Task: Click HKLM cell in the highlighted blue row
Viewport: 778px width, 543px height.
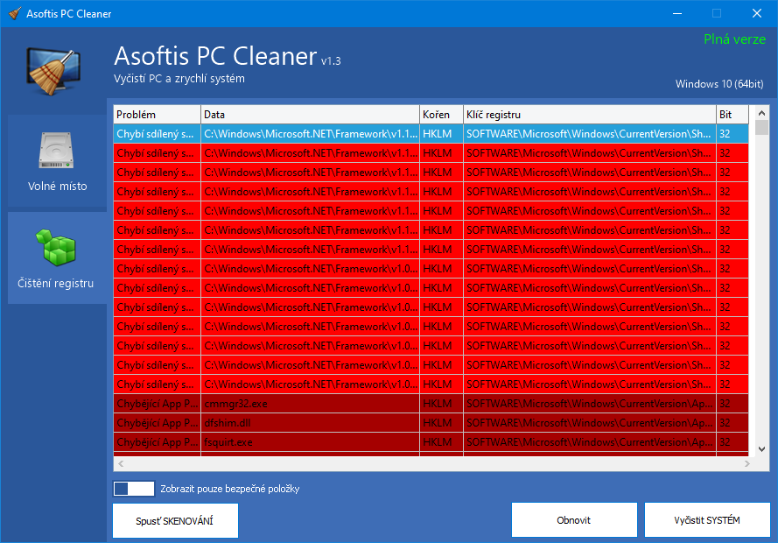Action: [x=441, y=134]
